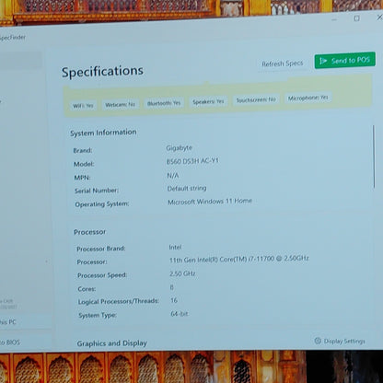Click the Gigabyte brand value text
Screen dimensions: 383x383
(180, 148)
